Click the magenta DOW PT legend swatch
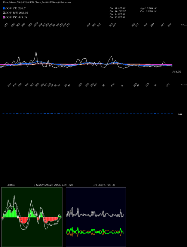Viewport: 187px width, 247px height. [4, 17]
